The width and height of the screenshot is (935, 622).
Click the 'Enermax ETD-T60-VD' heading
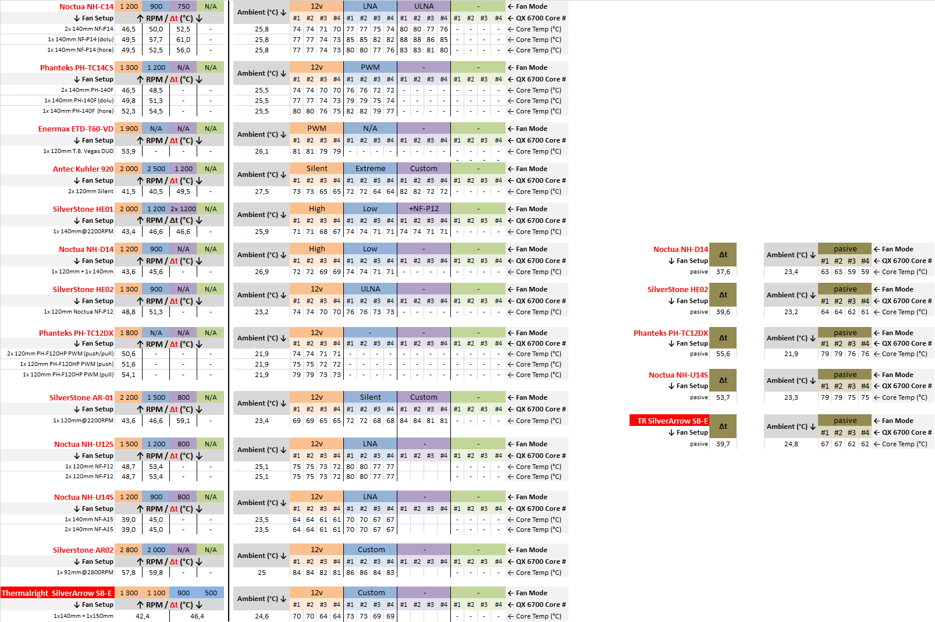click(x=76, y=129)
